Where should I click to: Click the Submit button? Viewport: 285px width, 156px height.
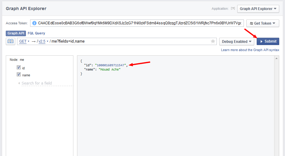pyautogui.click(x=268, y=41)
